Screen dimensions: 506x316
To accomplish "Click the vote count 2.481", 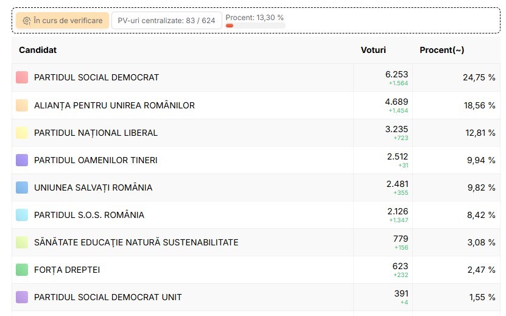I will tap(397, 184).
